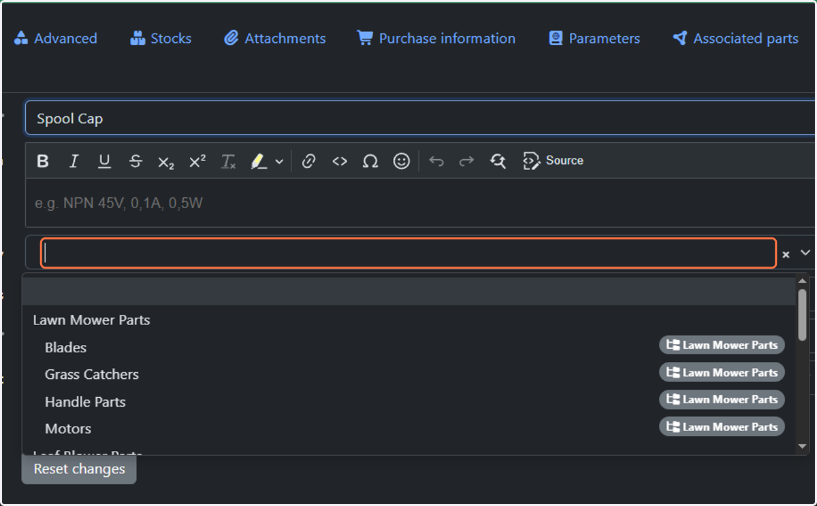Focus the category search input box
The height and width of the screenshot is (506, 817).
tap(408, 253)
